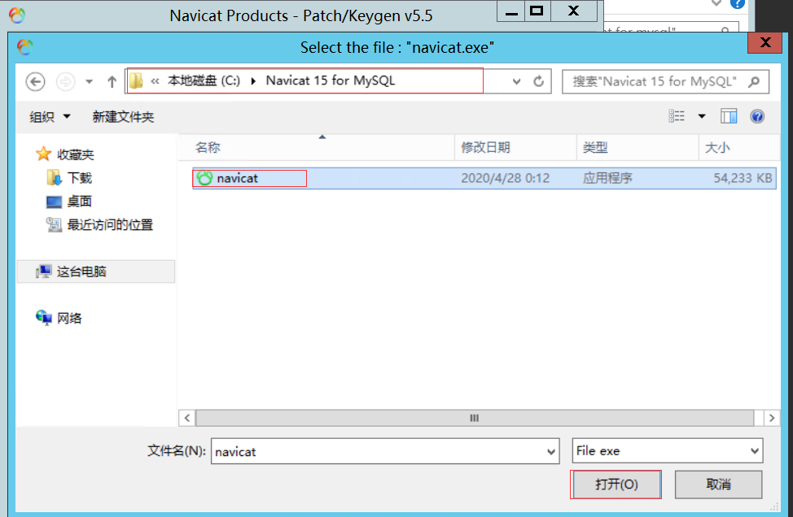Open the view options dropdown arrow

[x=702, y=116]
